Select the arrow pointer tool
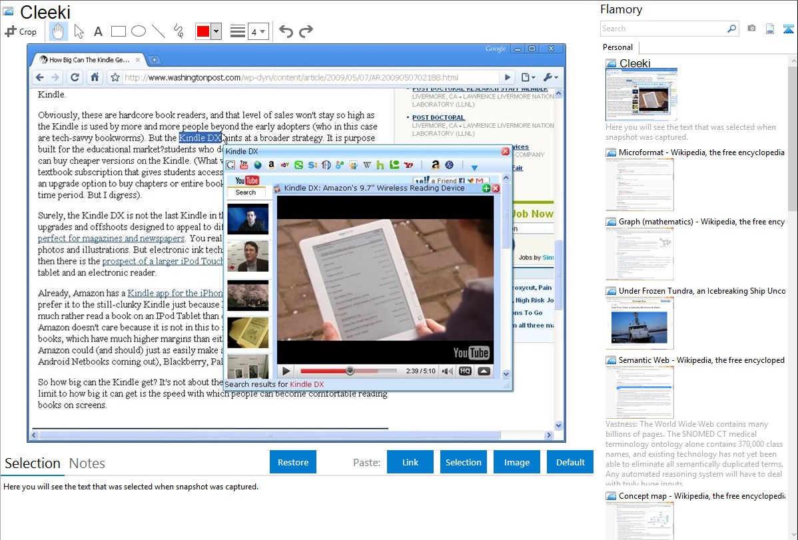Image resolution: width=798 pixels, height=540 pixels. coord(79,31)
